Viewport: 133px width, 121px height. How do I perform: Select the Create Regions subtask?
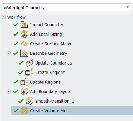coord(50,73)
